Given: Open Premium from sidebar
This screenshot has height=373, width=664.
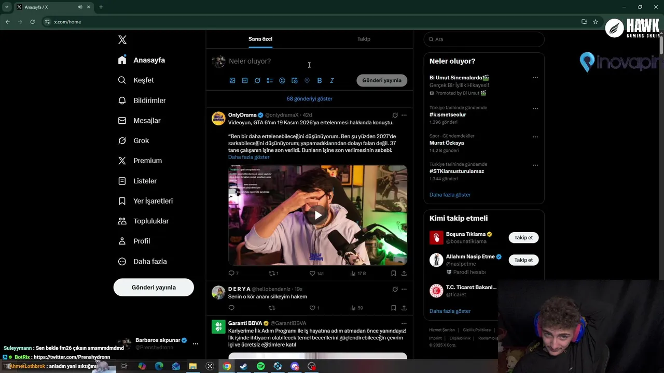Looking at the screenshot, I should pyautogui.click(x=140, y=161).
